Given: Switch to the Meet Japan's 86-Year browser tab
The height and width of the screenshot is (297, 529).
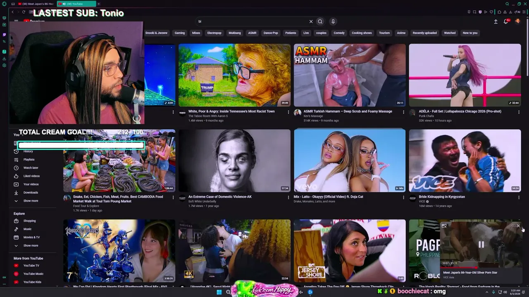Looking at the screenshot, I should coord(36,4).
